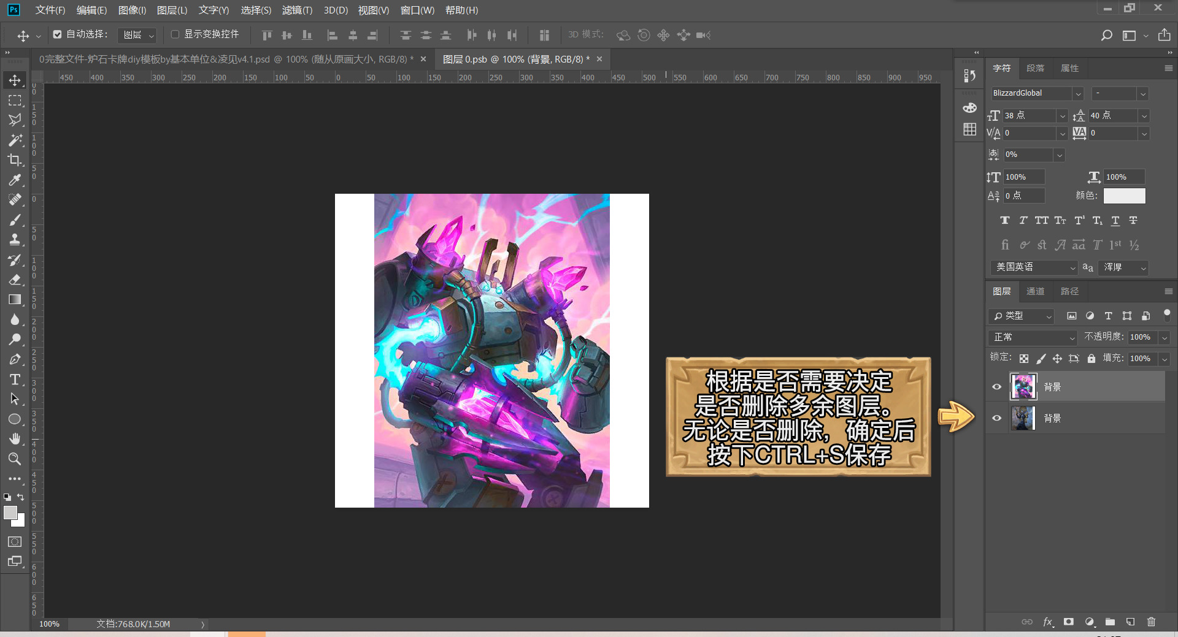Toggle the Auto-Select checkbox
This screenshot has height=637, width=1178.
57,34
